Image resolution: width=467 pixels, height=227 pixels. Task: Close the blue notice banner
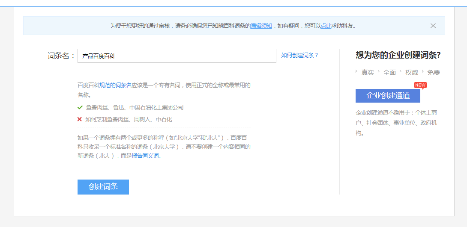point(433,26)
